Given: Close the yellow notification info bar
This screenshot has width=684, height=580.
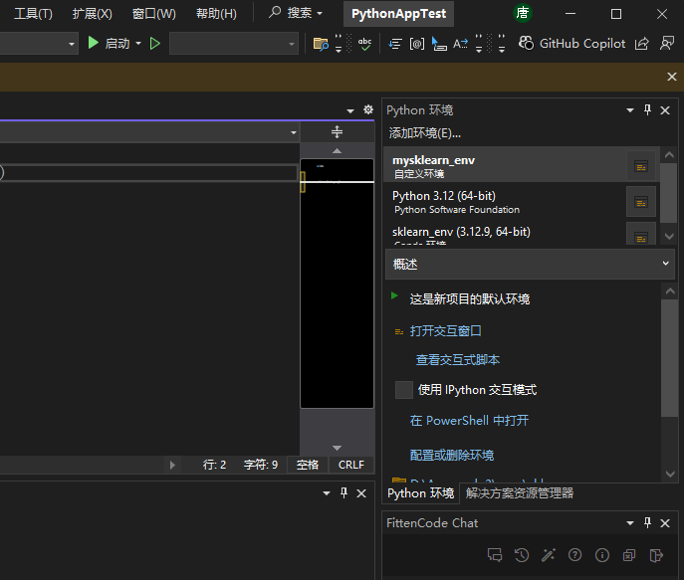Looking at the screenshot, I should pyautogui.click(x=672, y=77).
